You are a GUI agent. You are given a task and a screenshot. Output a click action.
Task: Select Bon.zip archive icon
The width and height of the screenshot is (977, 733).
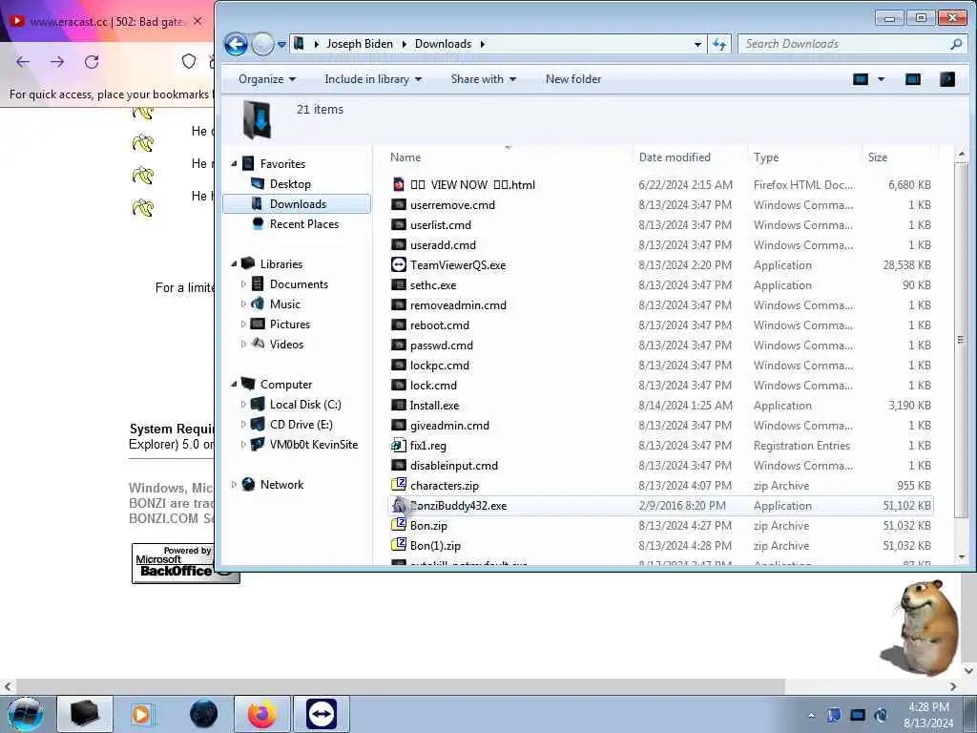click(399, 525)
